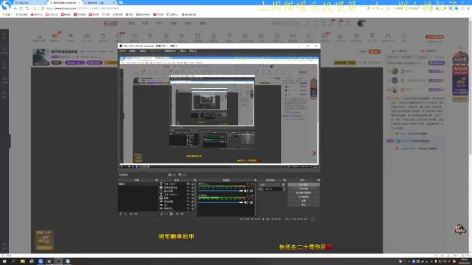Toggle visibility of 窗口采集 source
Screen dimensions: 472x265
pos(188,191)
